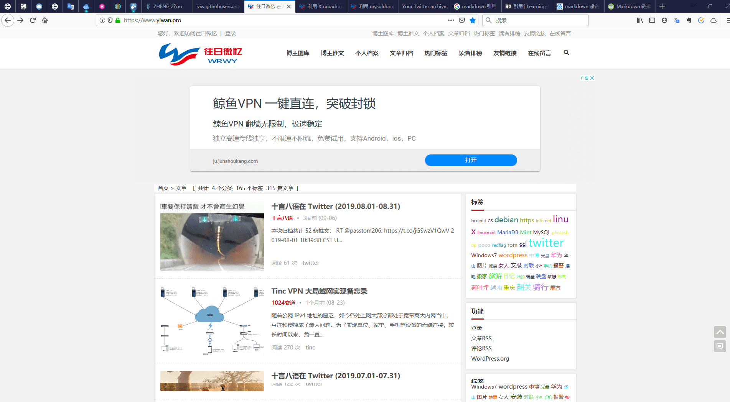Open 博主推文 in main navigation
Viewport: 730px width, 402px height.
point(332,53)
